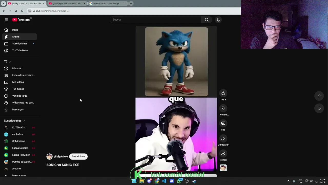Open Historial in the sidebar
This screenshot has width=328, height=185.
click(19, 68)
